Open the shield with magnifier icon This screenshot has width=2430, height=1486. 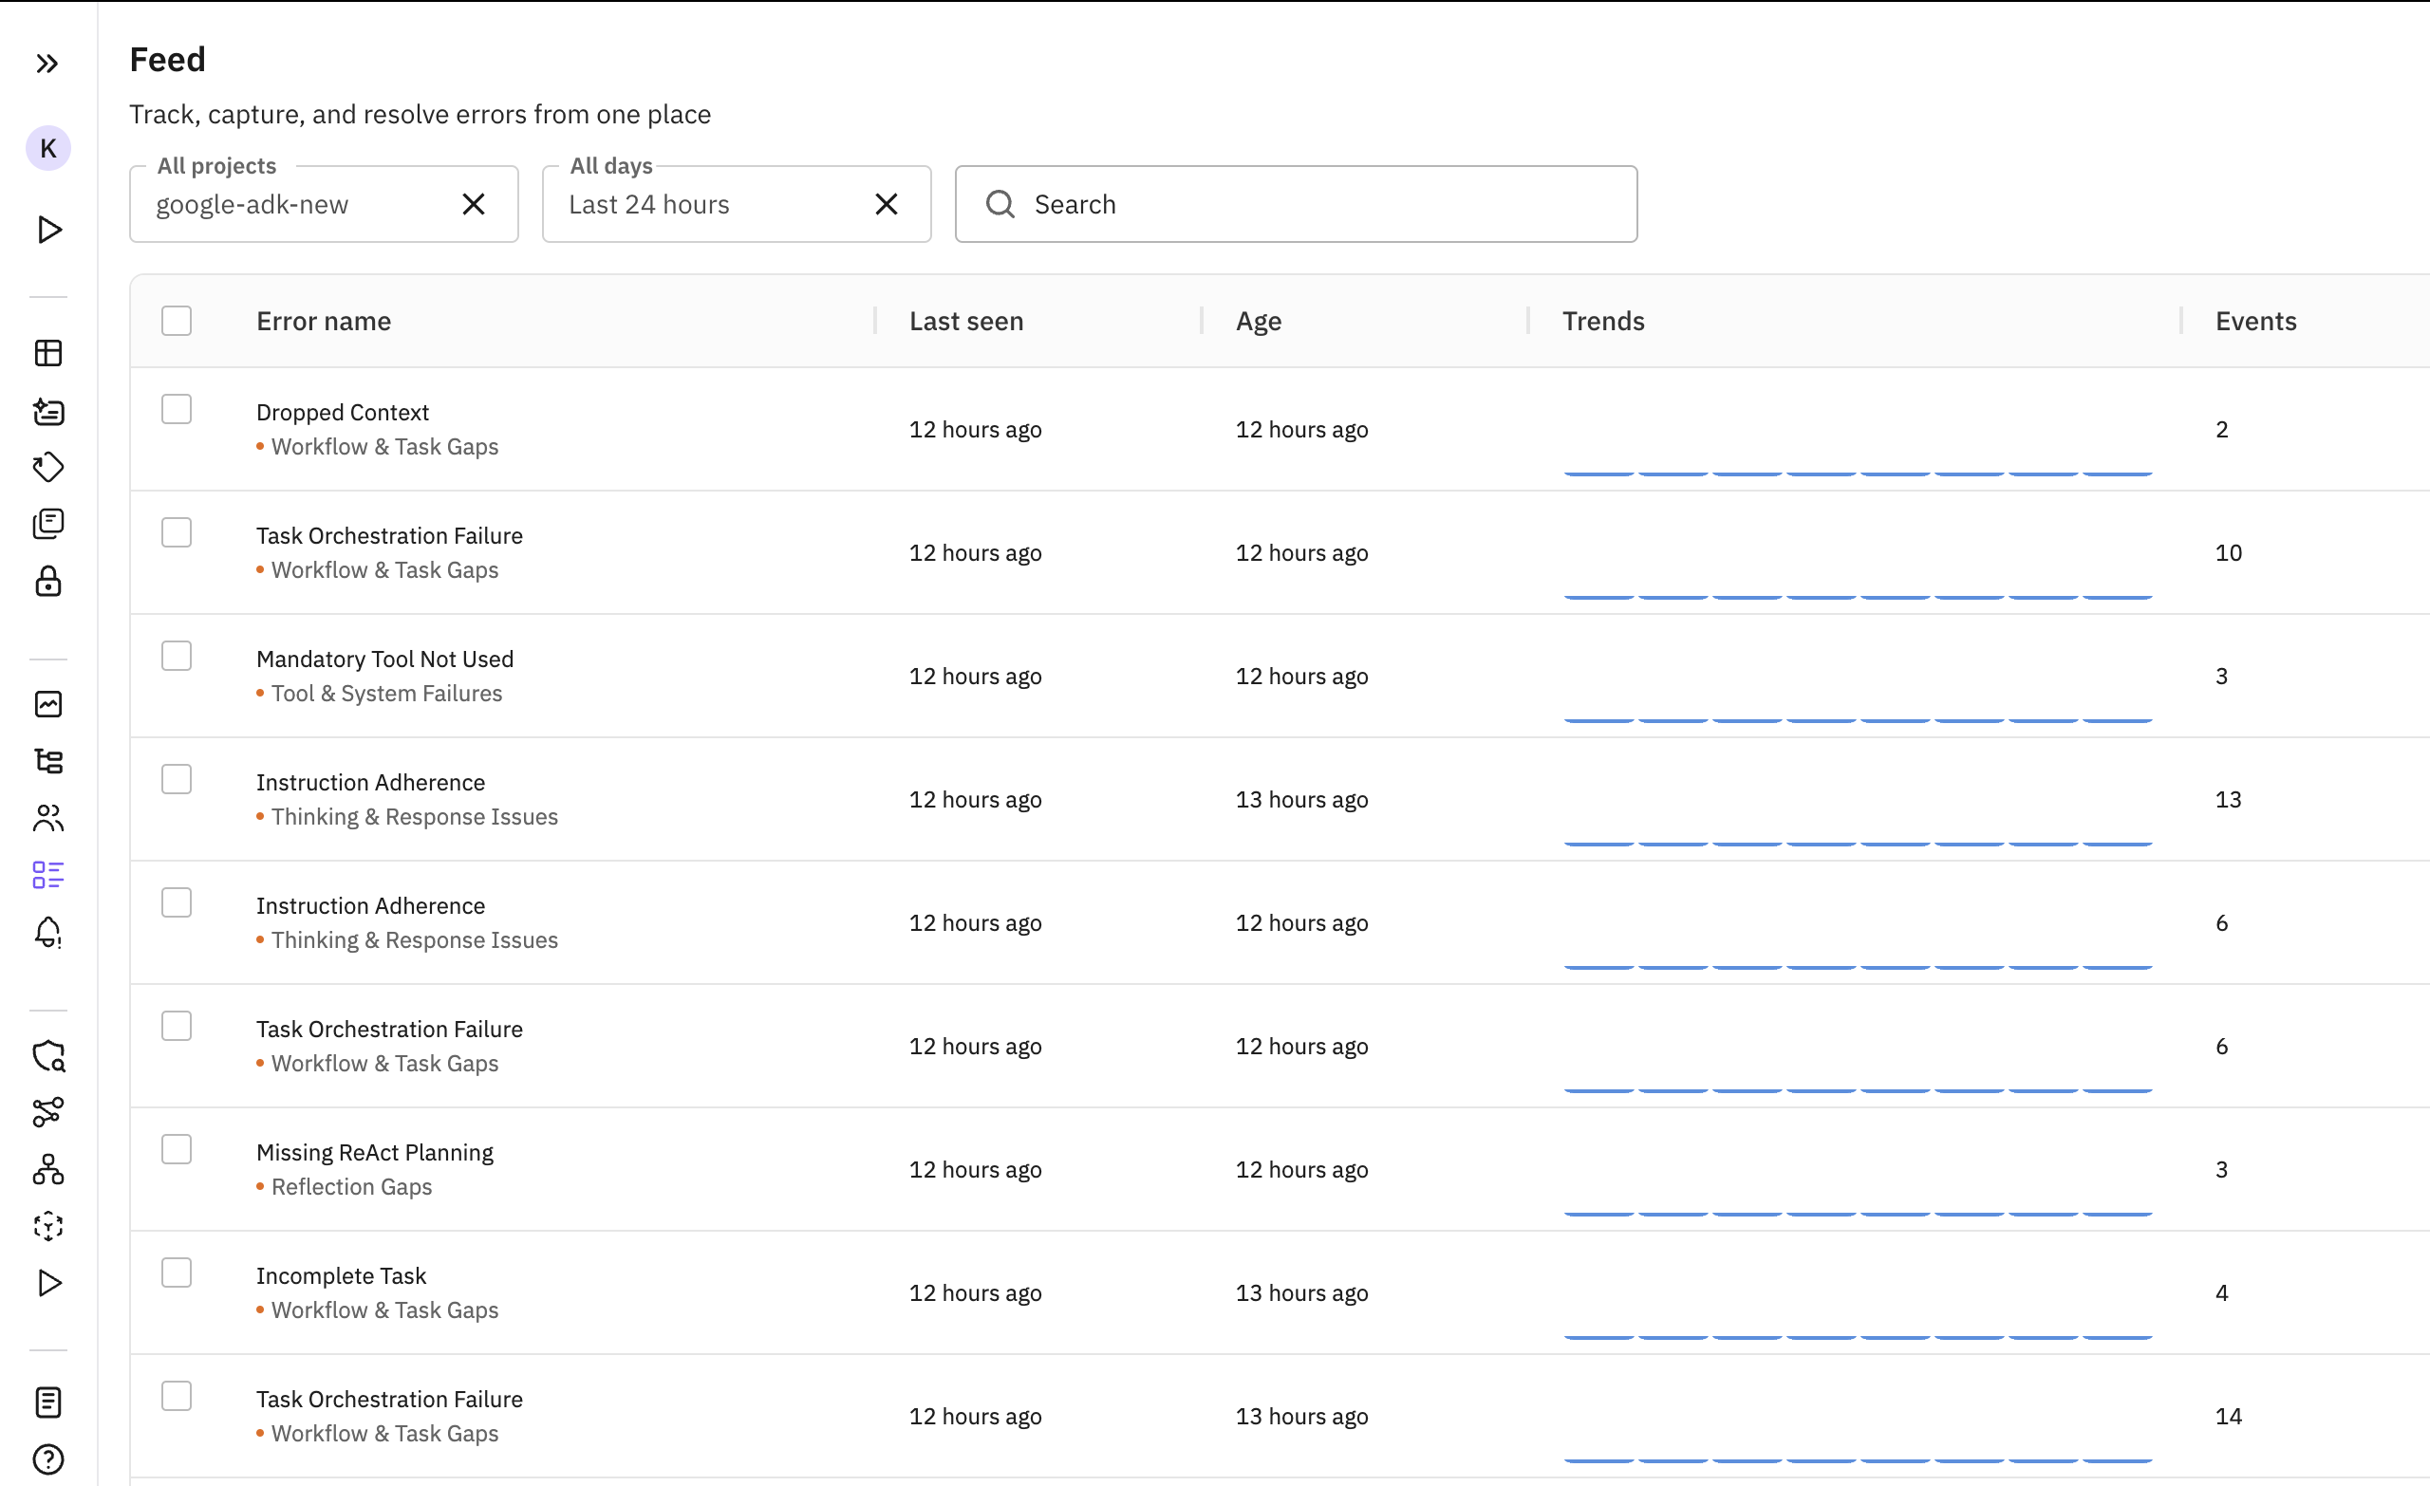point(48,1056)
